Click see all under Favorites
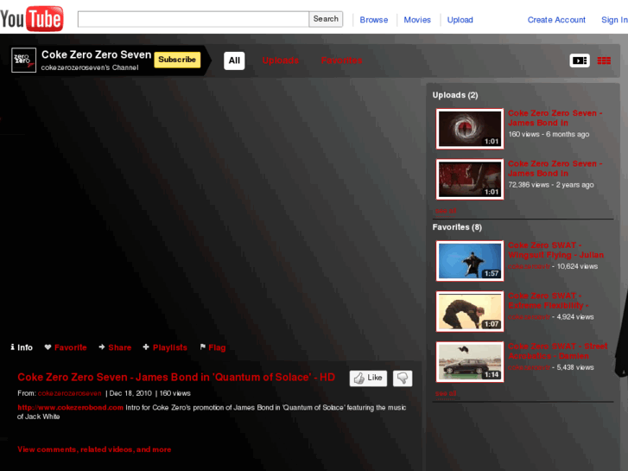Image resolution: width=628 pixels, height=471 pixels. click(x=446, y=393)
